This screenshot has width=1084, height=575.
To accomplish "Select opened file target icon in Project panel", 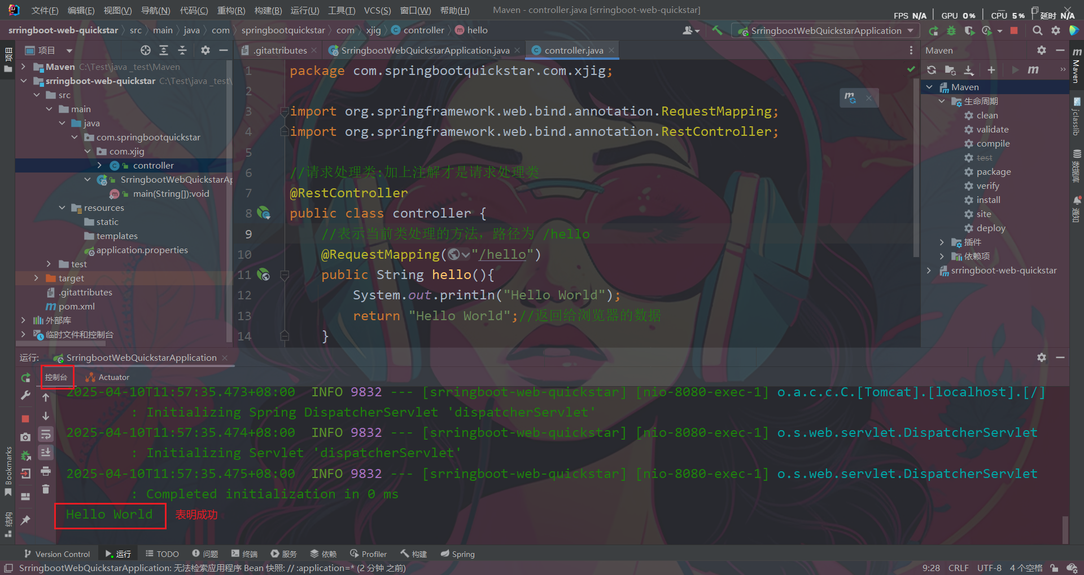I will tap(146, 50).
